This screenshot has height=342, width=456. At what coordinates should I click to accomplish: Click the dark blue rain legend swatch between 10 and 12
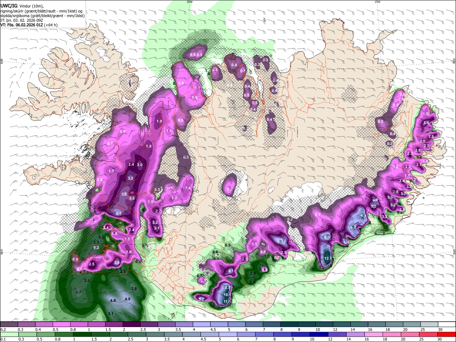319,334
